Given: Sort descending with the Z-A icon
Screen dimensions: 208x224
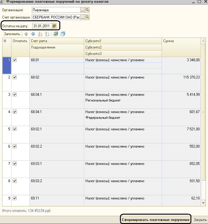Looking at the screenshot, I should 47,34.
